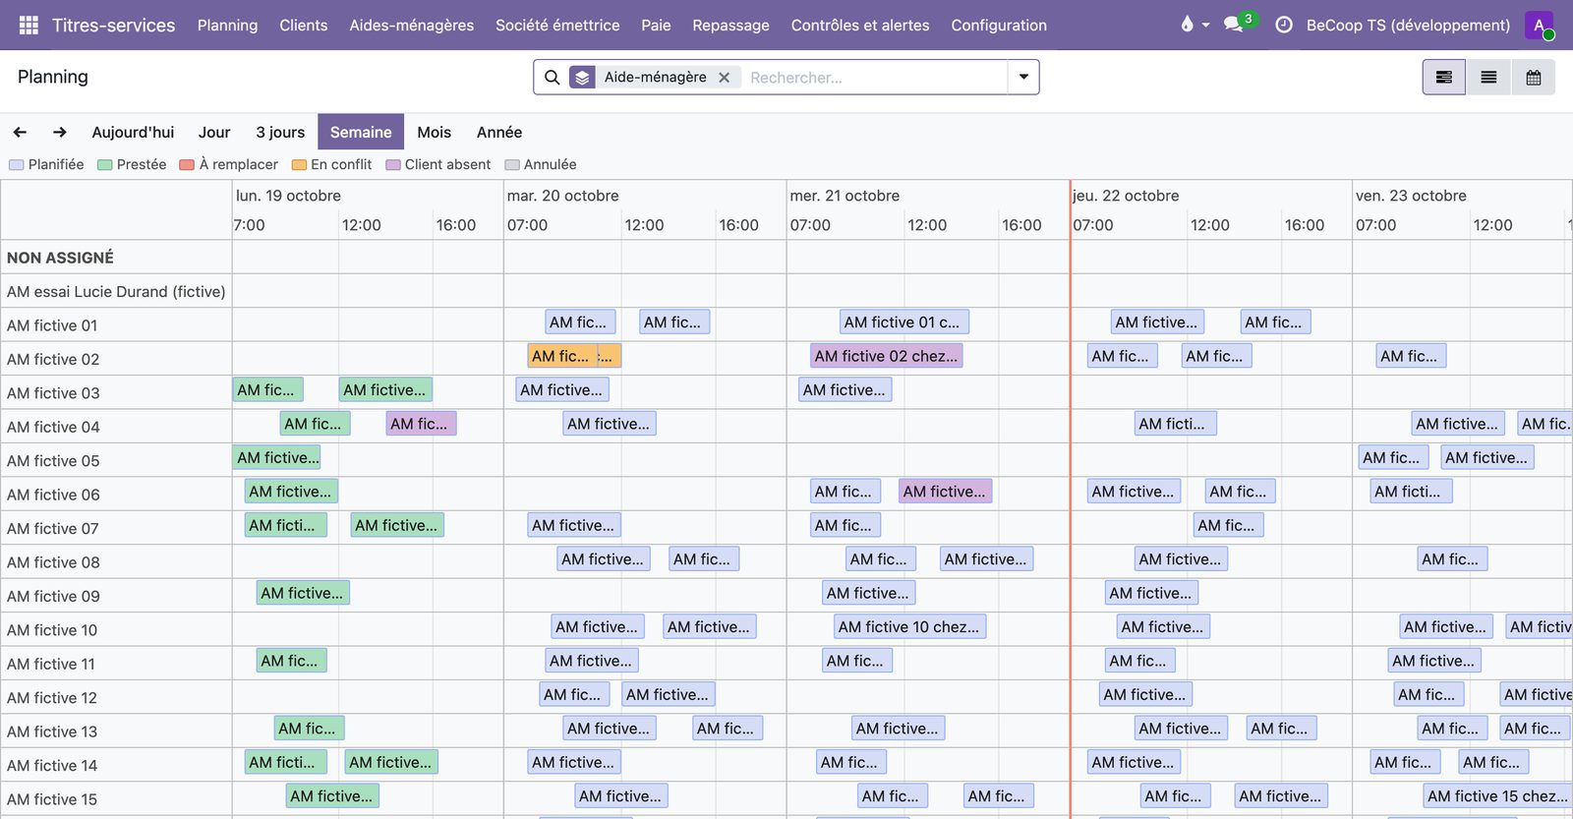Remove the Aide-ménagère filter facet
The image size is (1573, 819).
pyautogui.click(x=724, y=78)
